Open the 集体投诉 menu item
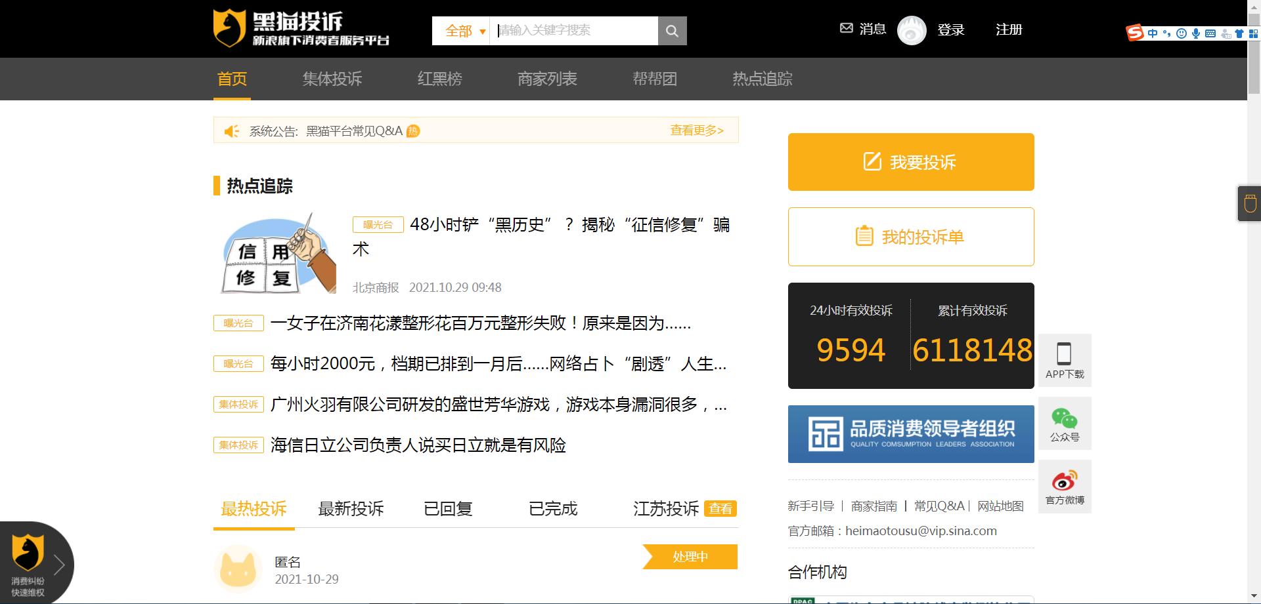Image resolution: width=1261 pixels, height=604 pixels. pos(332,79)
